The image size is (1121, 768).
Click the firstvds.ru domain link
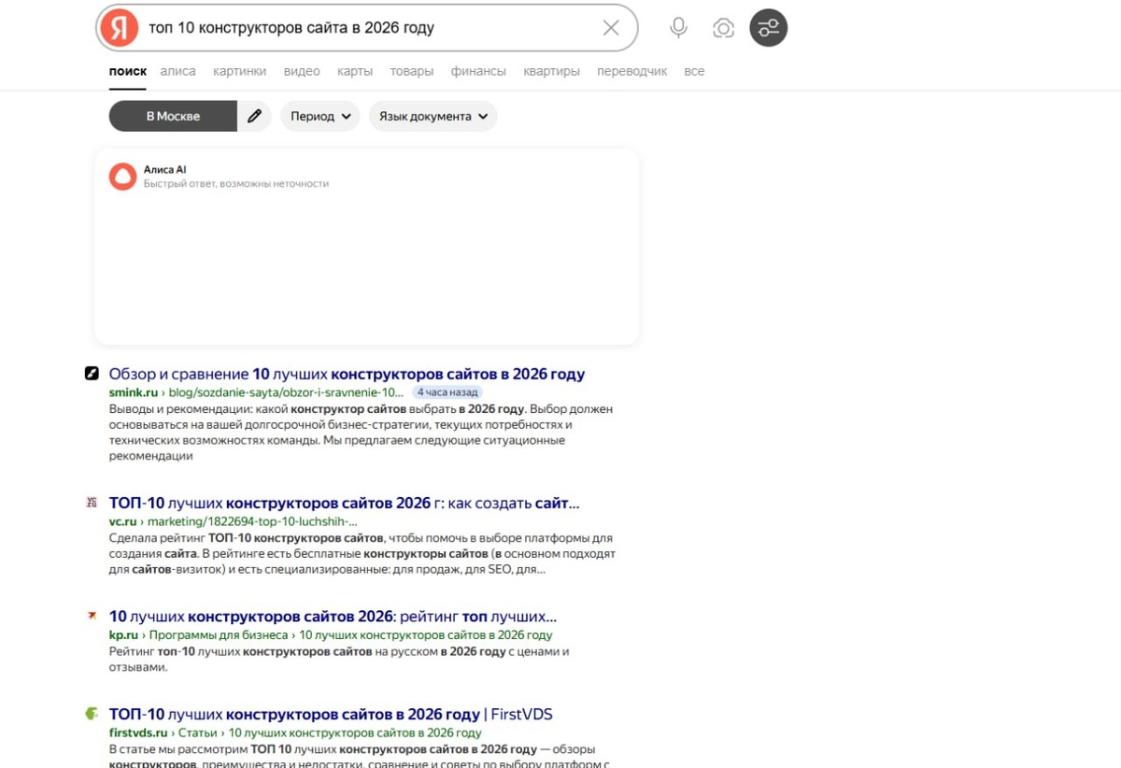click(x=138, y=732)
